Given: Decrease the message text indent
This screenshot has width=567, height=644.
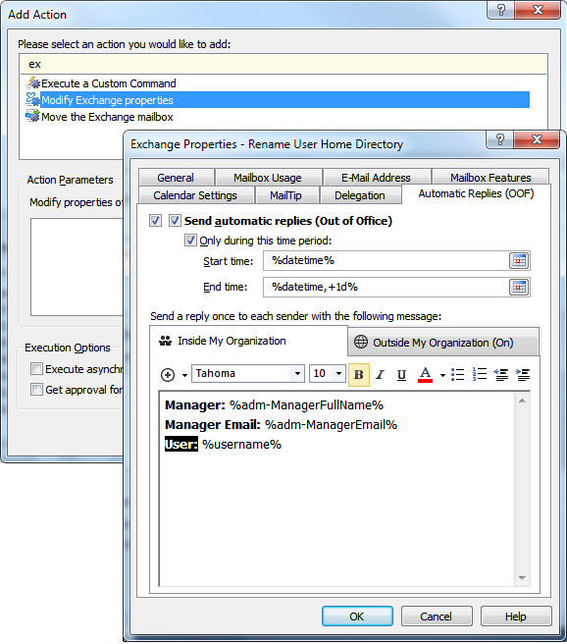Looking at the screenshot, I should (501, 375).
